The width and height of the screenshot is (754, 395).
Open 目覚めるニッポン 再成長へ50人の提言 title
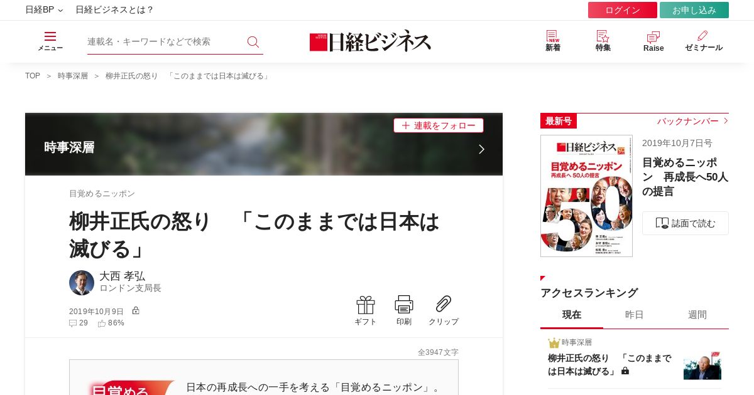click(x=685, y=177)
